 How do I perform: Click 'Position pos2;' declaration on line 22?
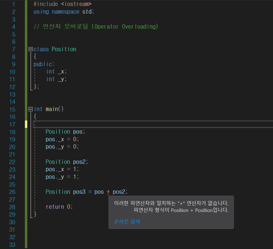67,162
